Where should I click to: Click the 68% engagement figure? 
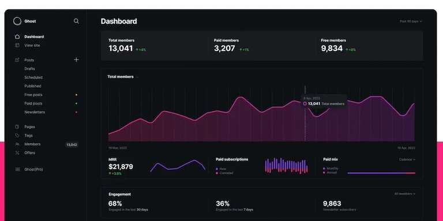point(115,204)
